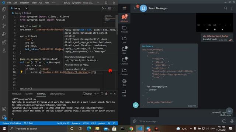Viewport: 236px width, 132px height.
Task: Open the Testing flask view
Action: click(x=4, y=51)
